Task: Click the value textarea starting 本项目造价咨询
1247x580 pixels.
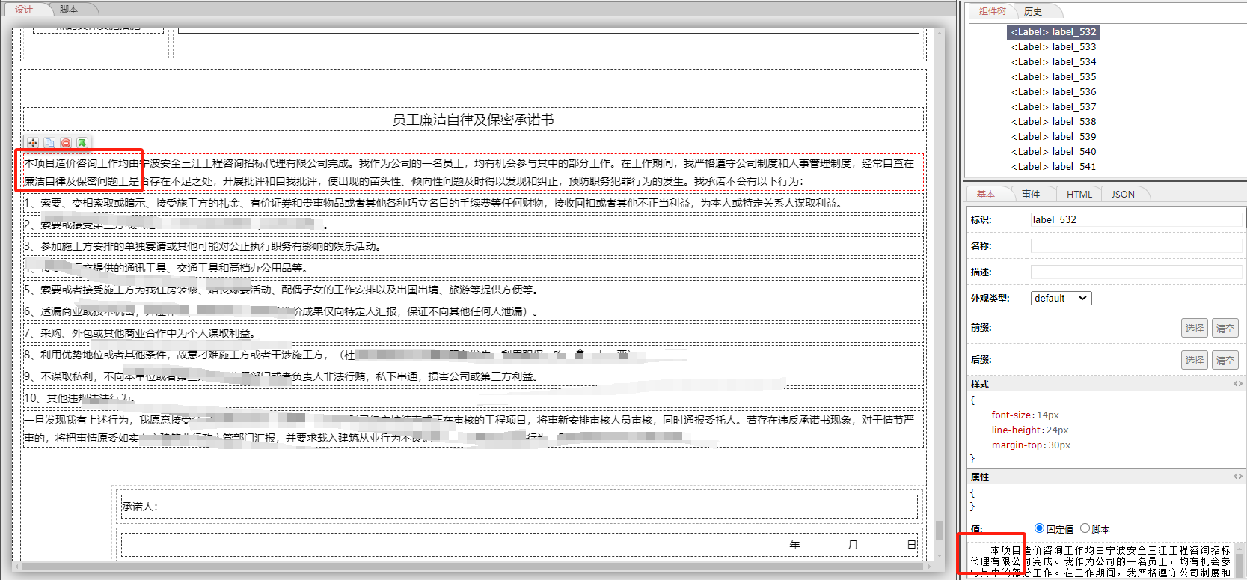Action: coord(1100,561)
